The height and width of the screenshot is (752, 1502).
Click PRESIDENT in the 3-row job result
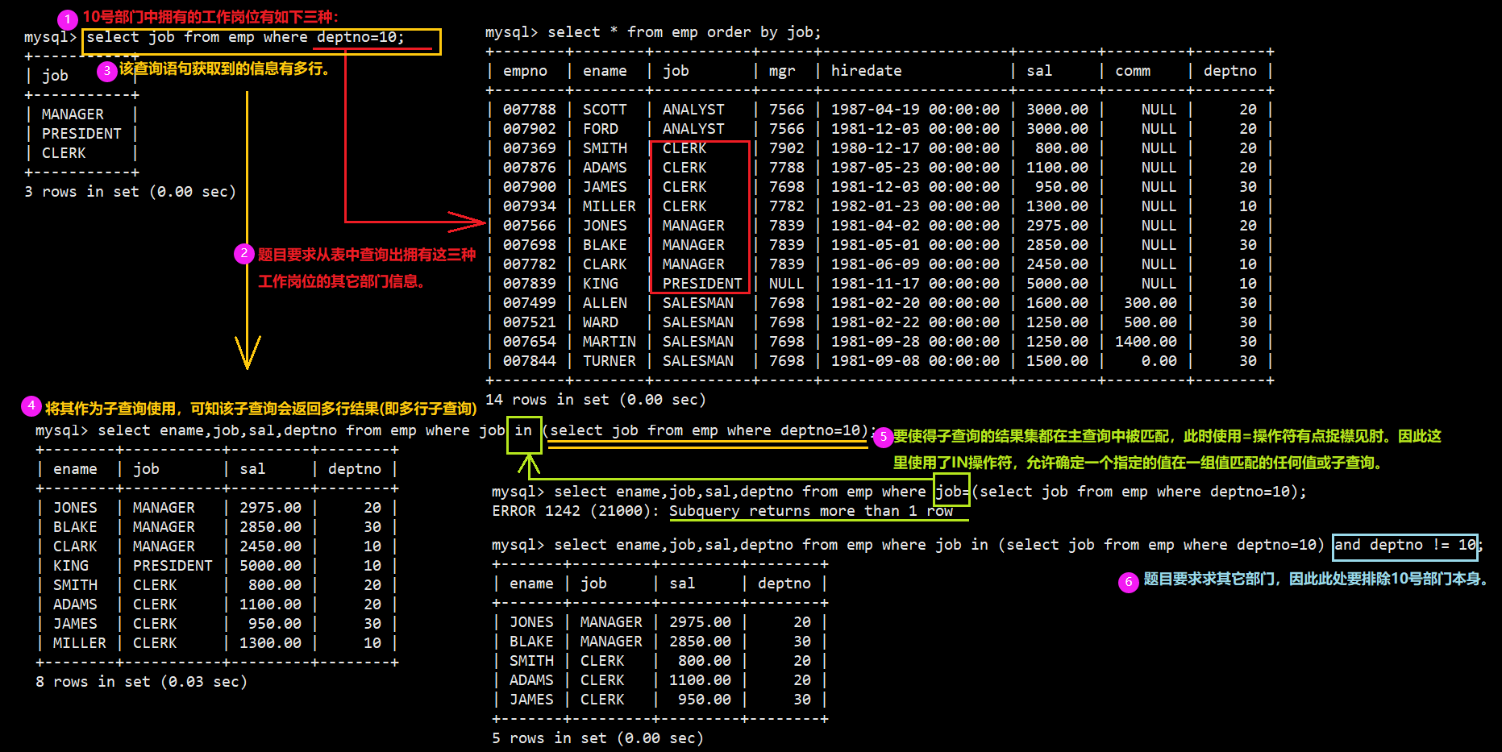[x=81, y=134]
